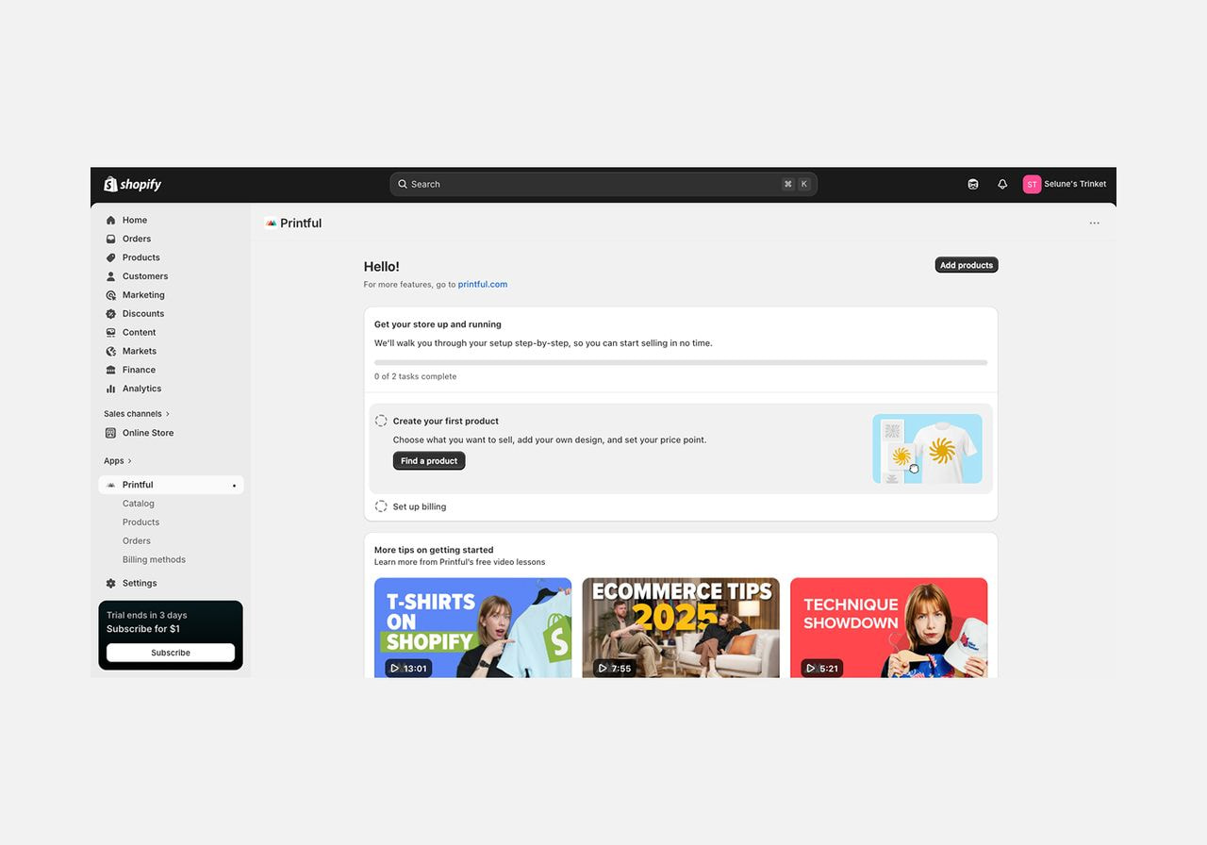Click the Add products button
Viewport: 1207px width, 845px height.
tap(967, 265)
